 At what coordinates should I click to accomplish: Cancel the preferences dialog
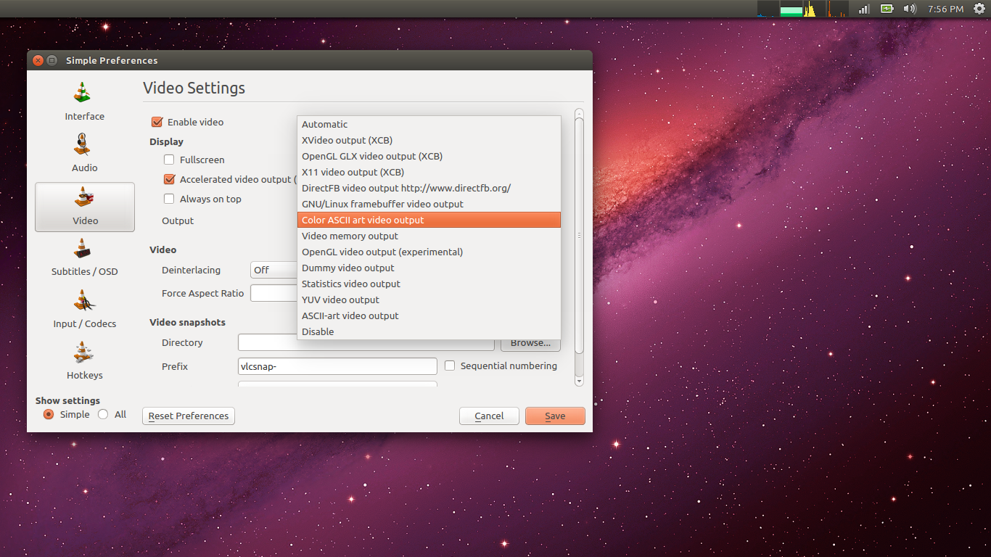click(489, 416)
